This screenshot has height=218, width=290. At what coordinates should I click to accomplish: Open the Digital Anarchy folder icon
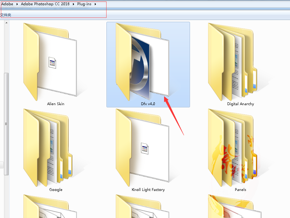click(x=233, y=62)
